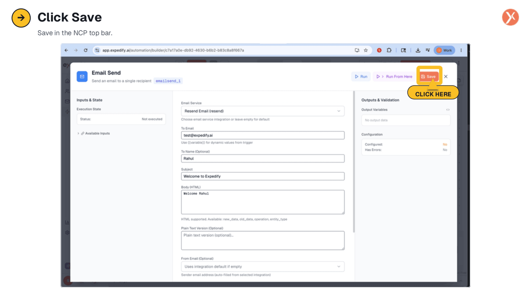Click the site info icon in address bar
Screen dimensions: 531x299
pos(97,50)
